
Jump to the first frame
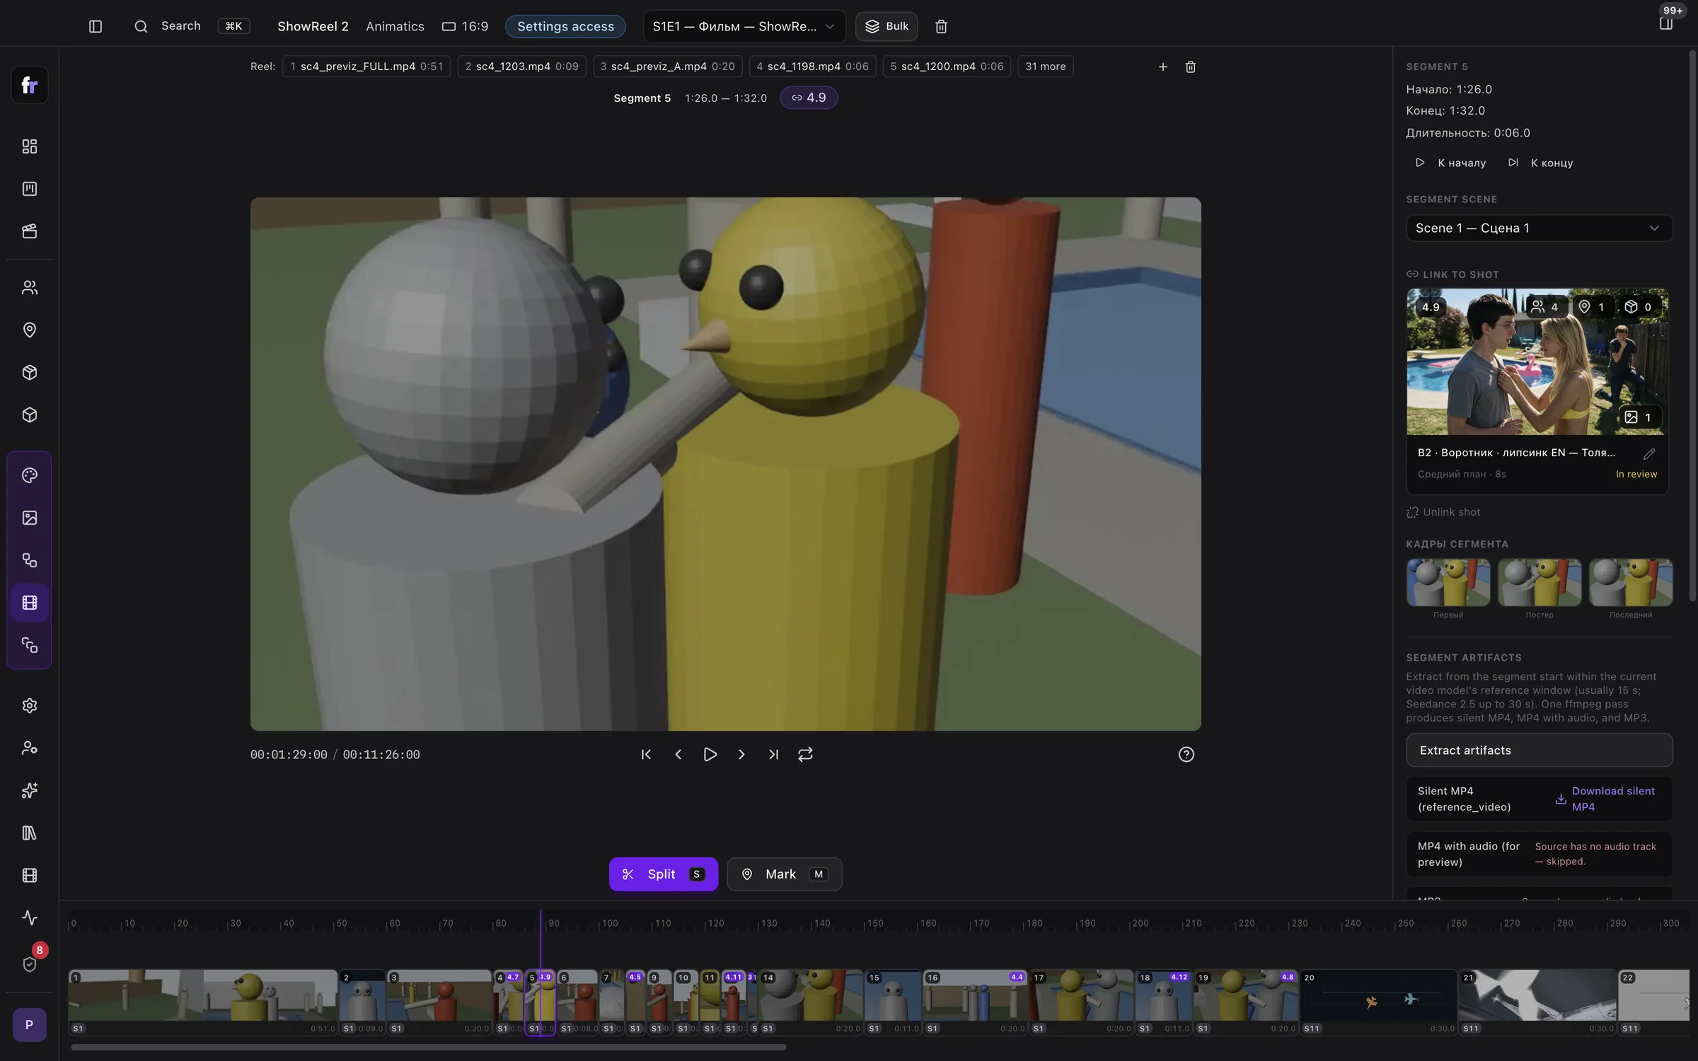(646, 754)
